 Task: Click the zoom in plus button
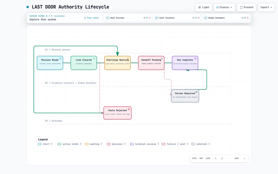click(244, 158)
